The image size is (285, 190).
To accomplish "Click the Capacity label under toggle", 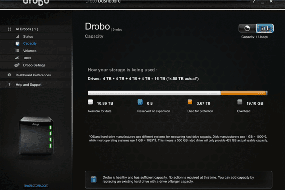I will (248, 37).
